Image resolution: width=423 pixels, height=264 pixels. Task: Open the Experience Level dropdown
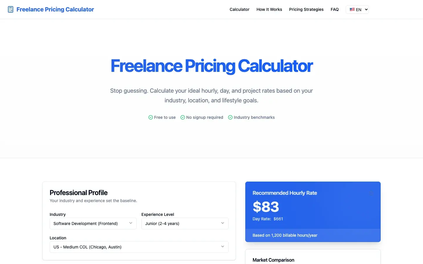(184, 224)
